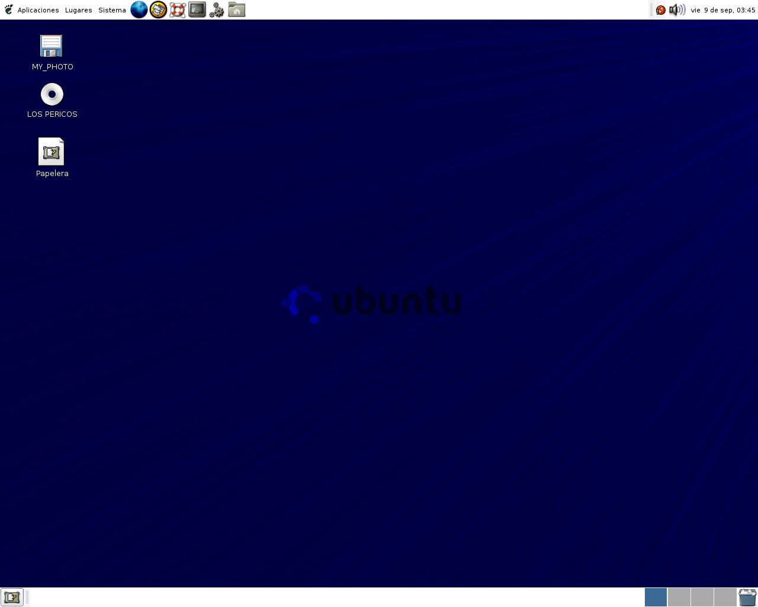
Task: Switch to the third workspace
Action: pyautogui.click(x=702, y=597)
